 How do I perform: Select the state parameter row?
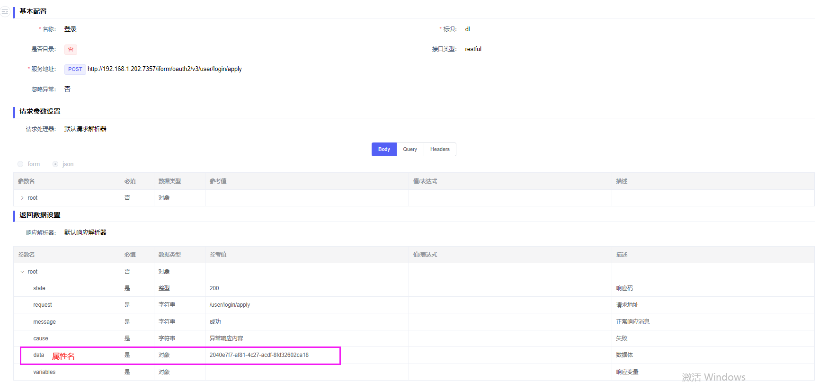pos(39,288)
